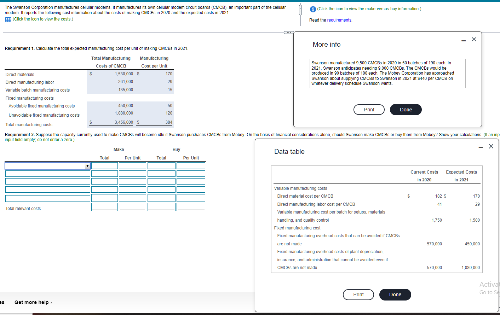The width and height of the screenshot is (500, 315).
Task: Click the Total relevant costs label
Action: coord(23,209)
